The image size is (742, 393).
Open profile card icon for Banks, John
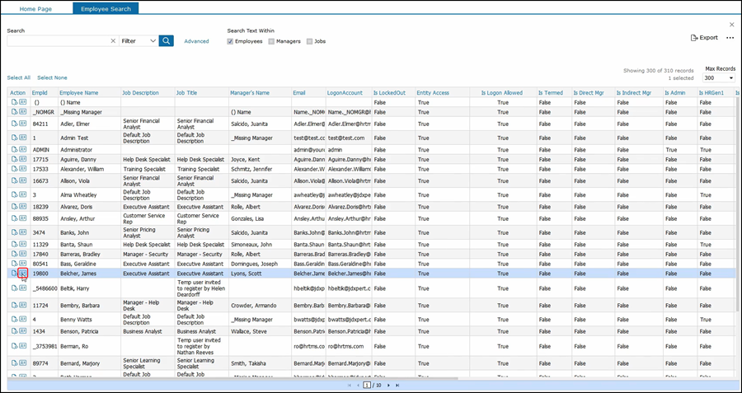[23, 232]
